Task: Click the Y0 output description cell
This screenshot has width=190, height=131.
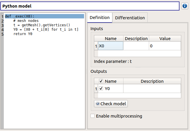Action: pyautogui.click(x=152, y=88)
